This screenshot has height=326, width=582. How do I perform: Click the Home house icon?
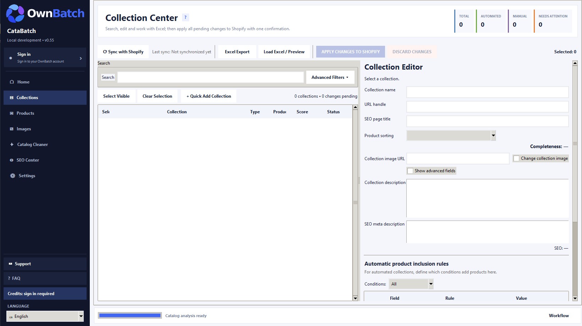click(x=12, y=82)
